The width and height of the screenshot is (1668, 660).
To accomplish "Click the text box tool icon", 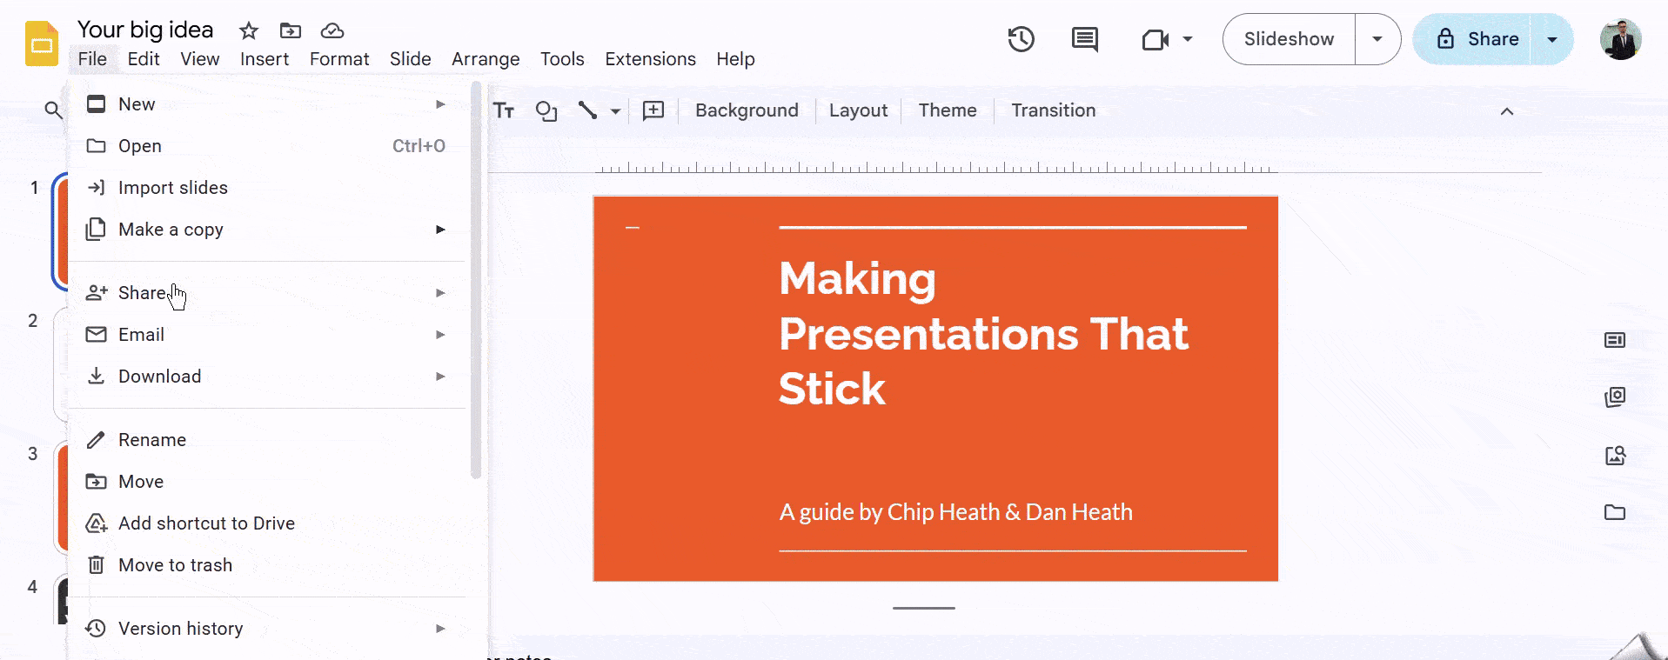I will 504,110.
